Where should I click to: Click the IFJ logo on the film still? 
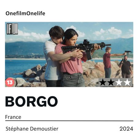(x=12, y=29)
